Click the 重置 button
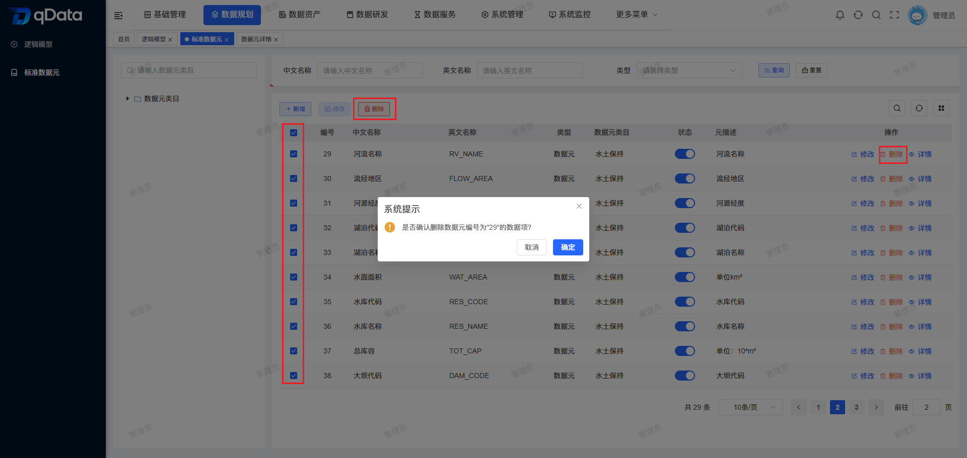The width and height of the screenshot is (967, 458). [x=812, y=70]
